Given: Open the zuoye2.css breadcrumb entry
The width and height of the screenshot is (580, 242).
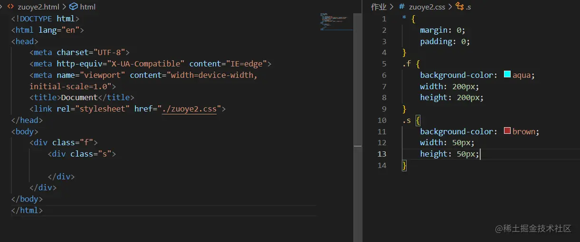Looking at the screenshot, I should coord(427,7).
